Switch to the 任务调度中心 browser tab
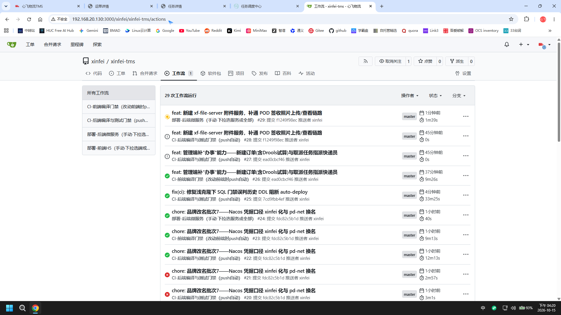The height and width of the screenshot is (315, 561). (267, 6)
